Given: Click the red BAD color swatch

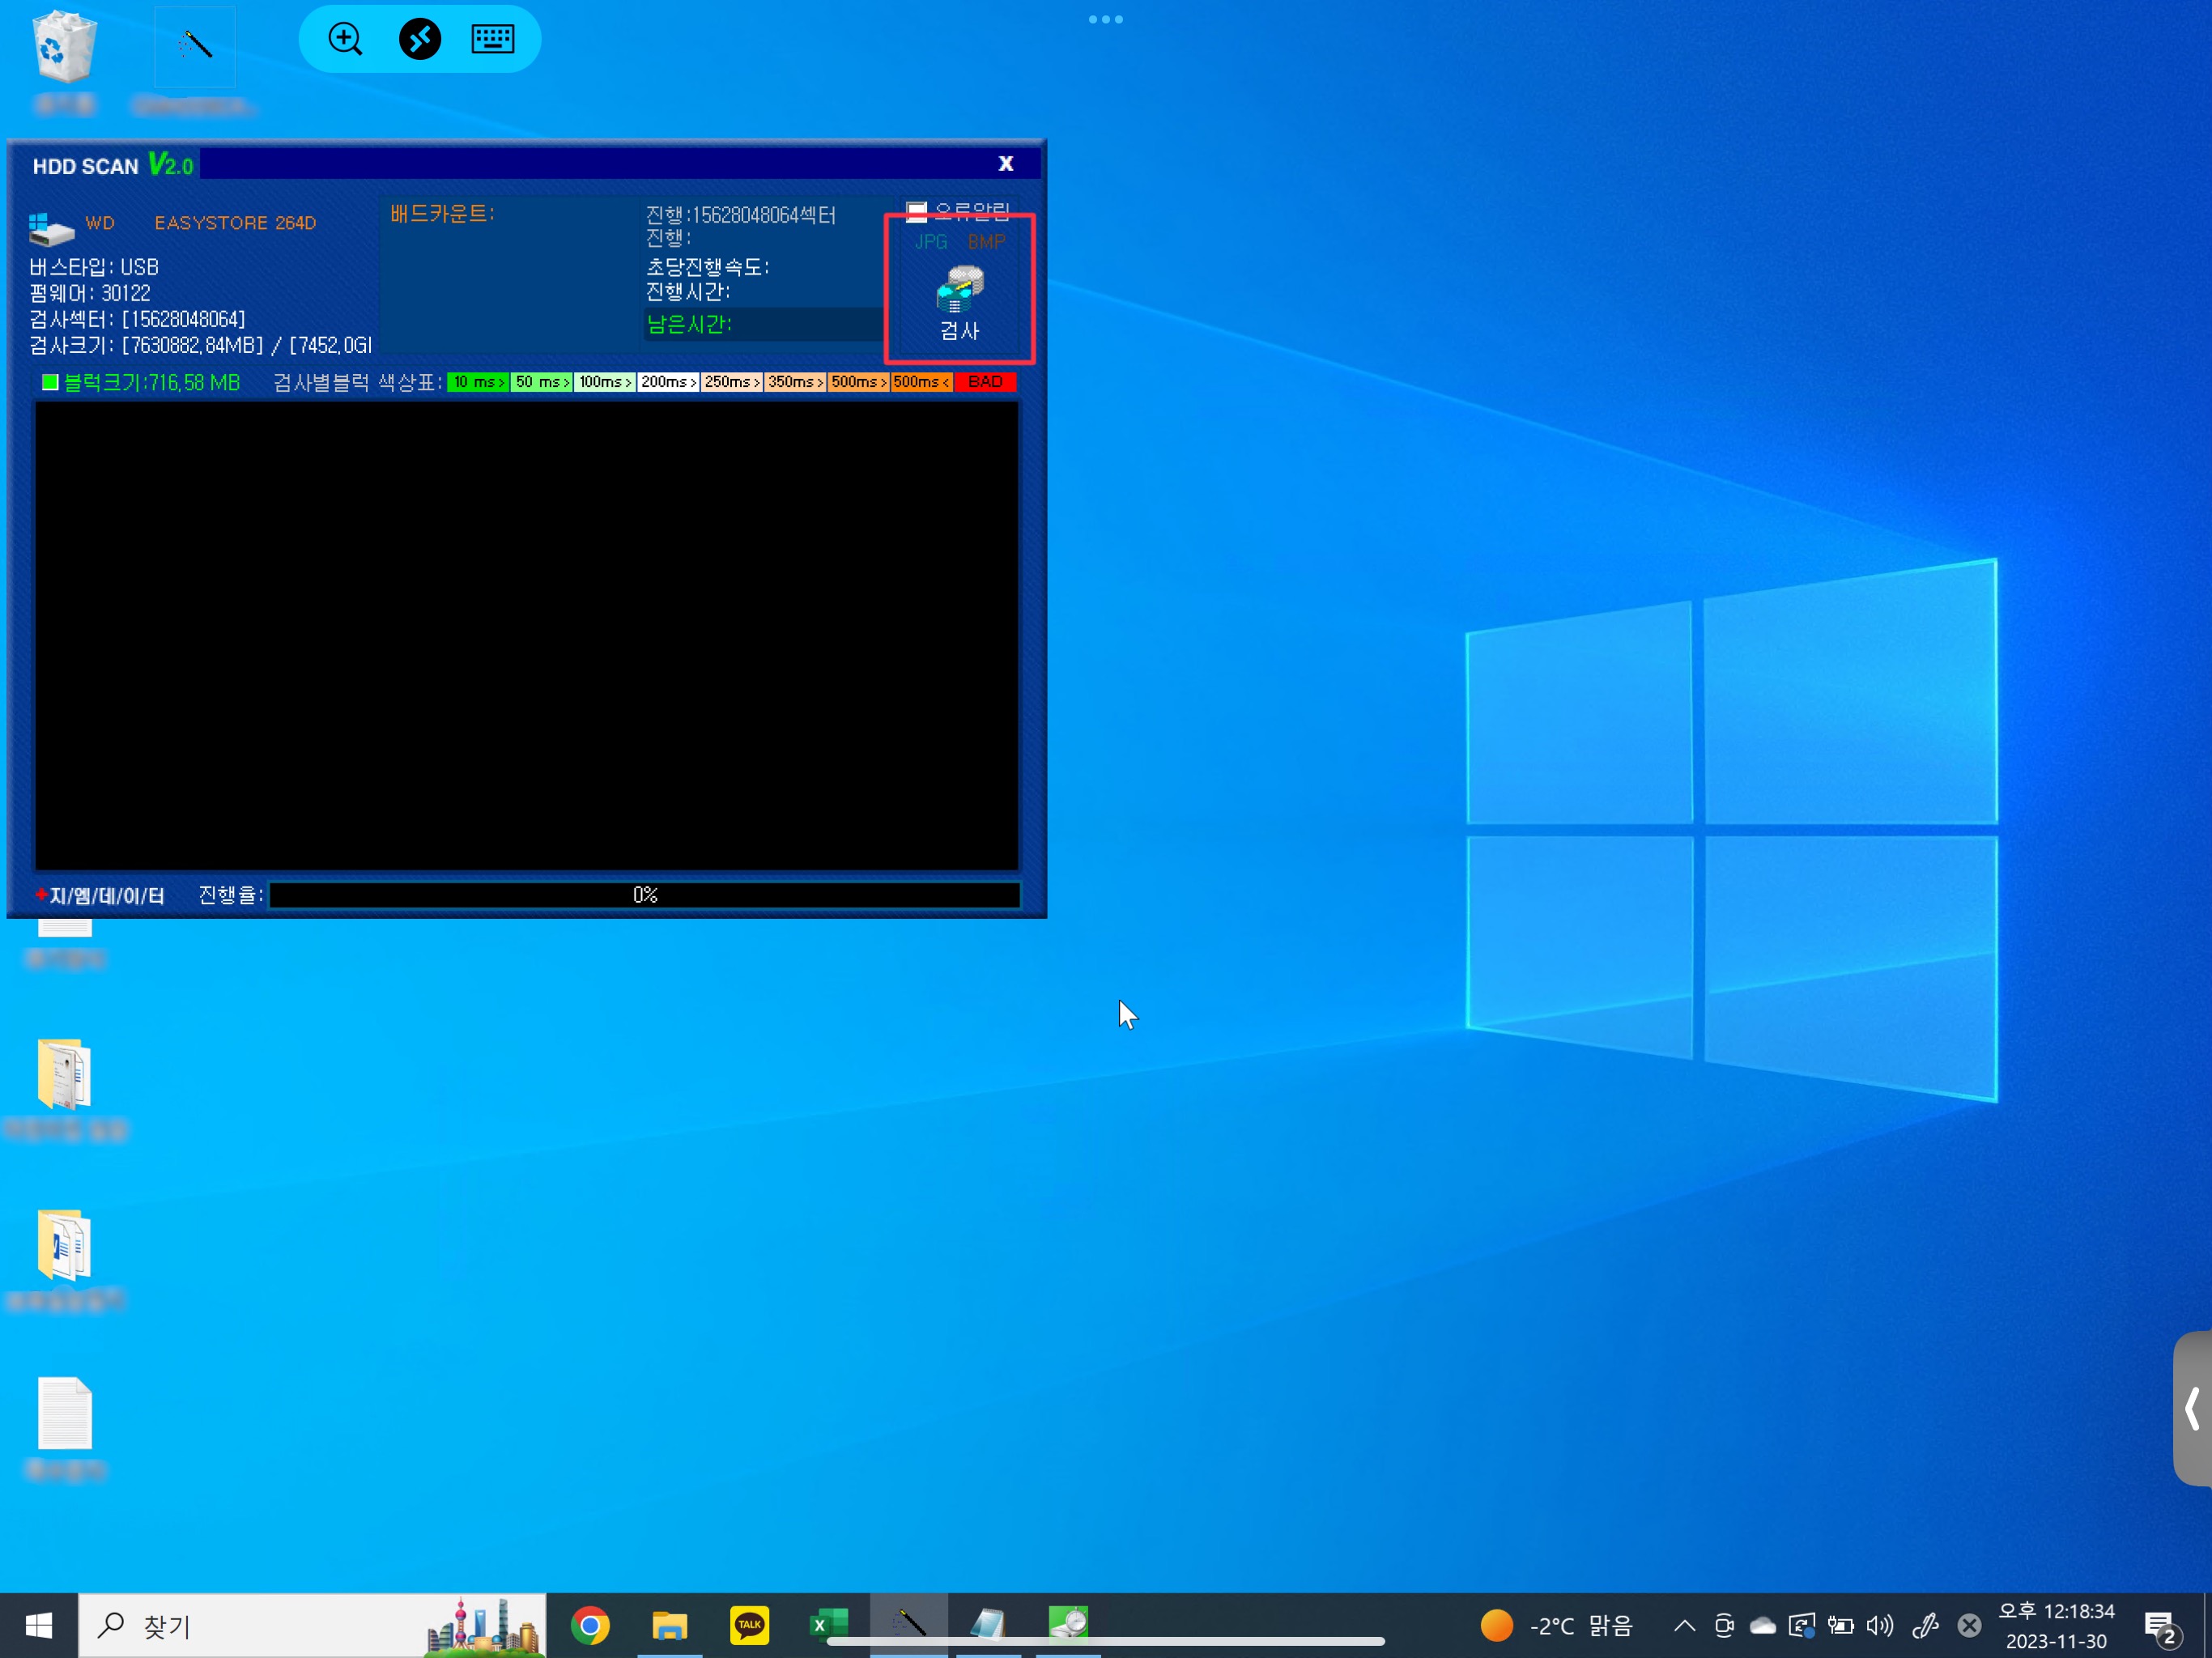Looking at the screenshot, I should (985, 382).
